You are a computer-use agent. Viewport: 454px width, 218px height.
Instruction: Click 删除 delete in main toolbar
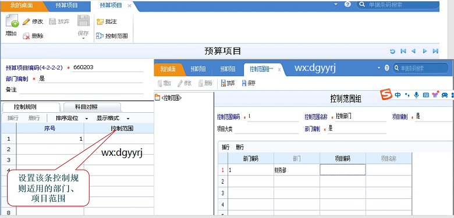[x=33, y=36]
